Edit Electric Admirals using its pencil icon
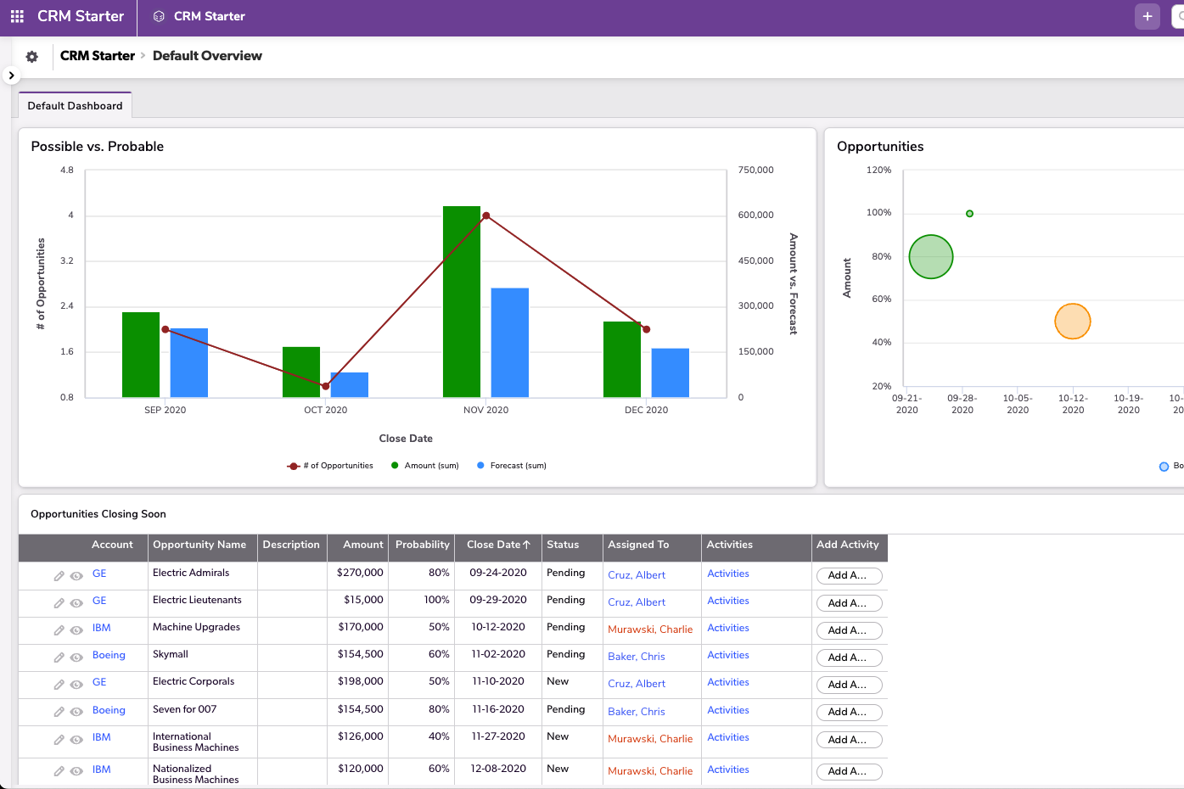 click(x=59, y=575)
